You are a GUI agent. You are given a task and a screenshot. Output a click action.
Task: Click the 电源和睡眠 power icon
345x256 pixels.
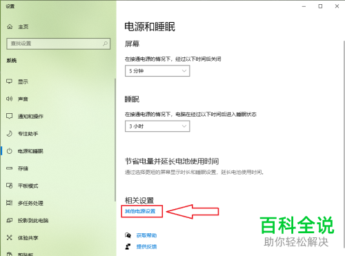pyautogui.click(x=9, y=151)
